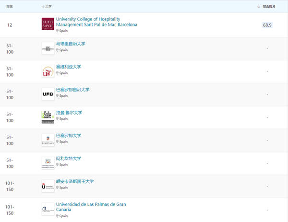The image size is (288, 222).
Task: Click the location pin icon under 马德里自治大学
Action: point(57,50)
